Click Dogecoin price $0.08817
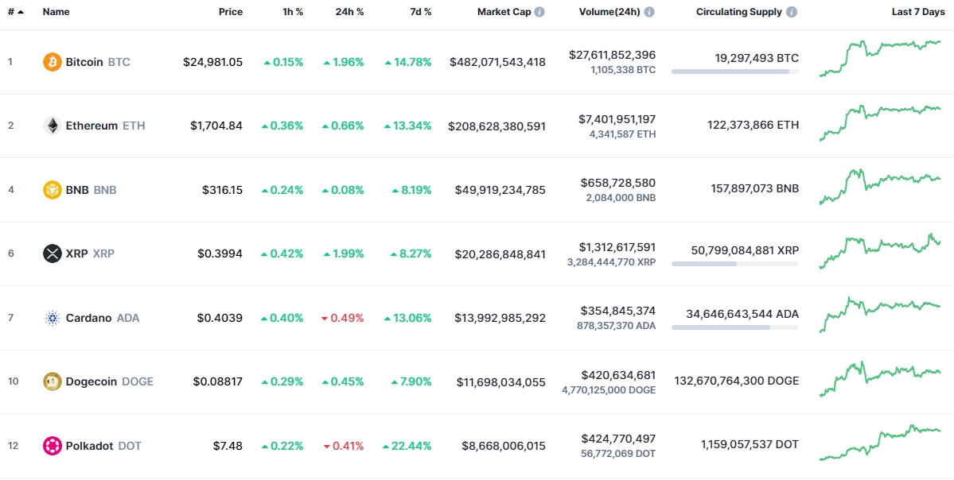Viewport: 954px width, 480px height. point(218,381)
